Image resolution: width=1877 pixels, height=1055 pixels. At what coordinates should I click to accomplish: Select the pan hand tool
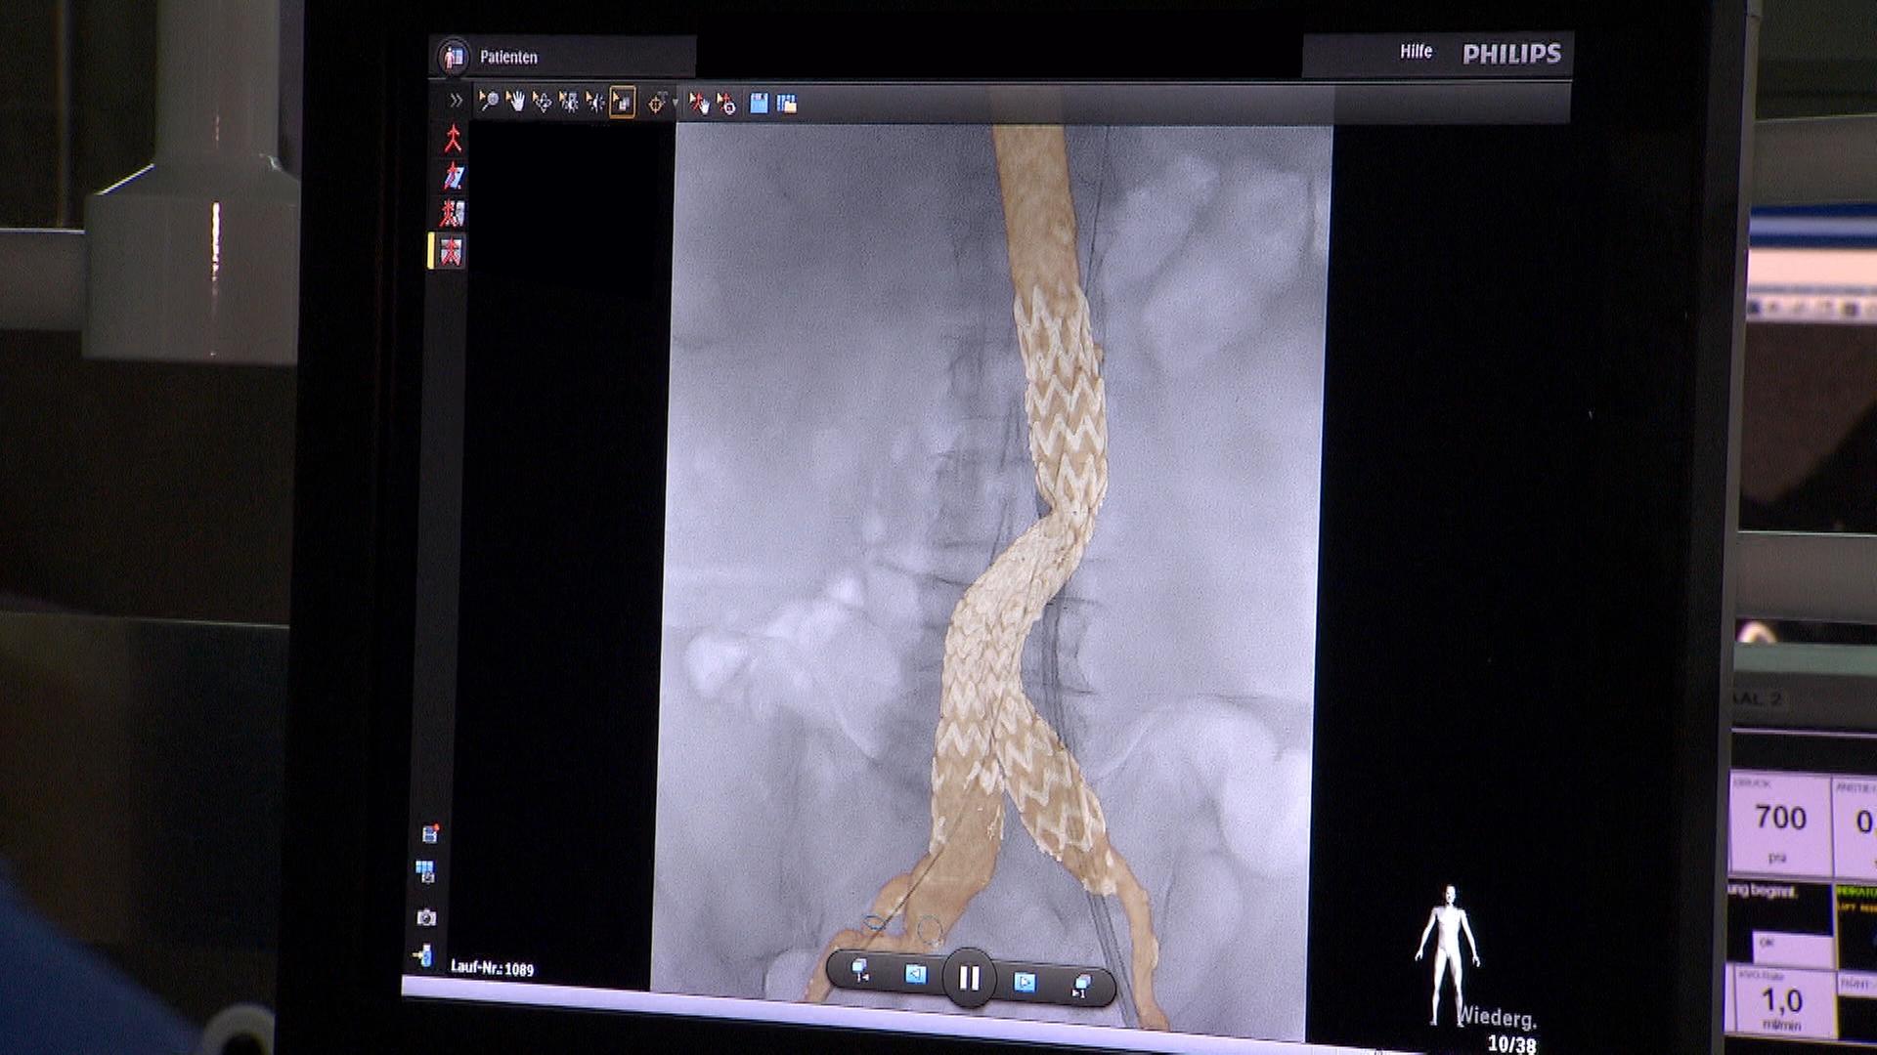click(515, 102)
